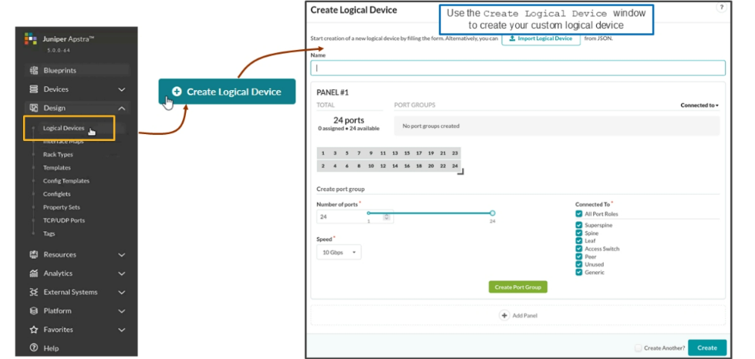Click the plus icon on Create Logical Device
This screenshot has width=755, height=359.
[x=177, y=92]
